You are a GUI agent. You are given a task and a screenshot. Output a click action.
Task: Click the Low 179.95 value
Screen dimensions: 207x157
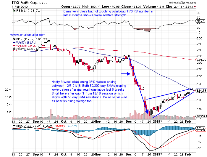pyautogui.click(x=111, y=7)
